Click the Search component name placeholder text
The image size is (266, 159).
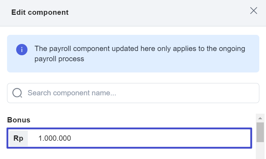pyautogui.click(x=72, y=93)
